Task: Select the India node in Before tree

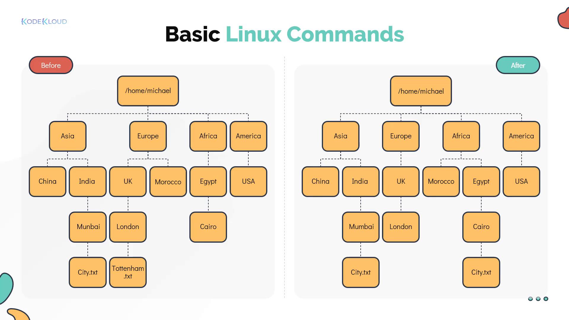Action: pos(86,181)
